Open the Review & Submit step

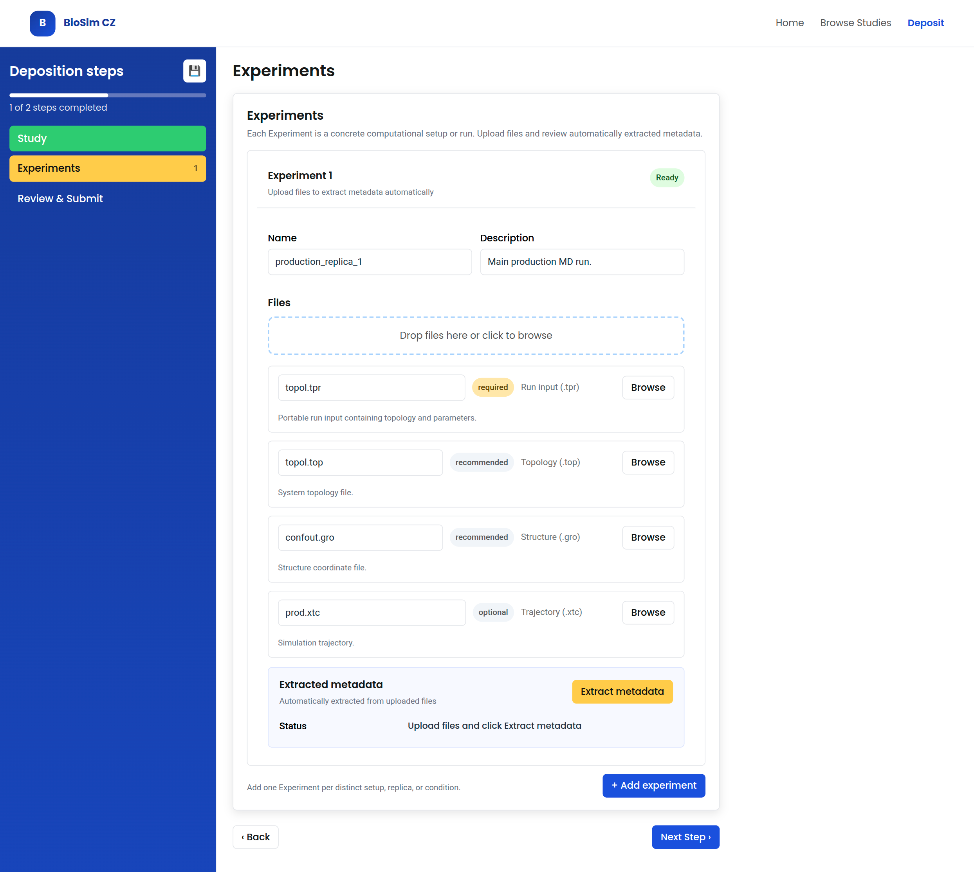(108, 198)
